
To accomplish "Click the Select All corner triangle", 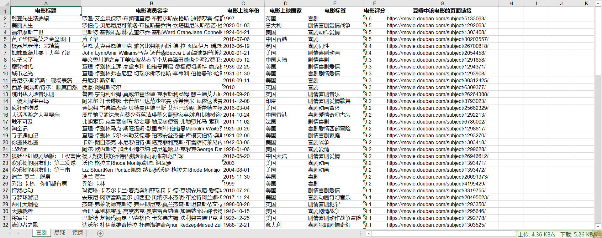I will click(5, 3).
